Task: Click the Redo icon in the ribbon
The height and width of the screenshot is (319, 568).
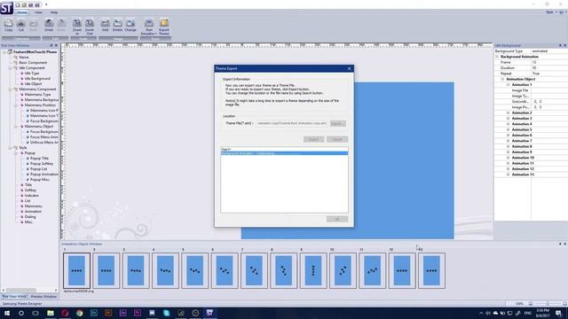Action: (61, 26)
